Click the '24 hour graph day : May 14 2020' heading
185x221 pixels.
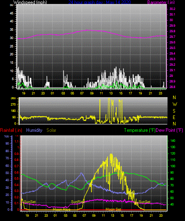coord(100,2)
